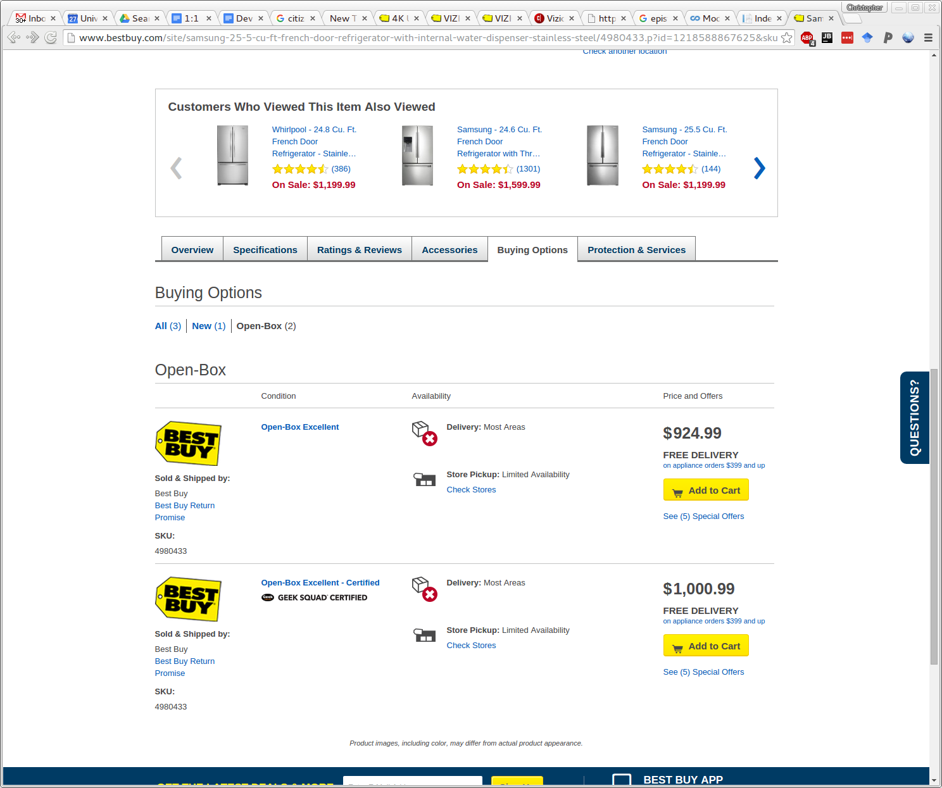Open the red dots password extension icon
The width and height of the screenshot is (942, 788).
[847, 38]
